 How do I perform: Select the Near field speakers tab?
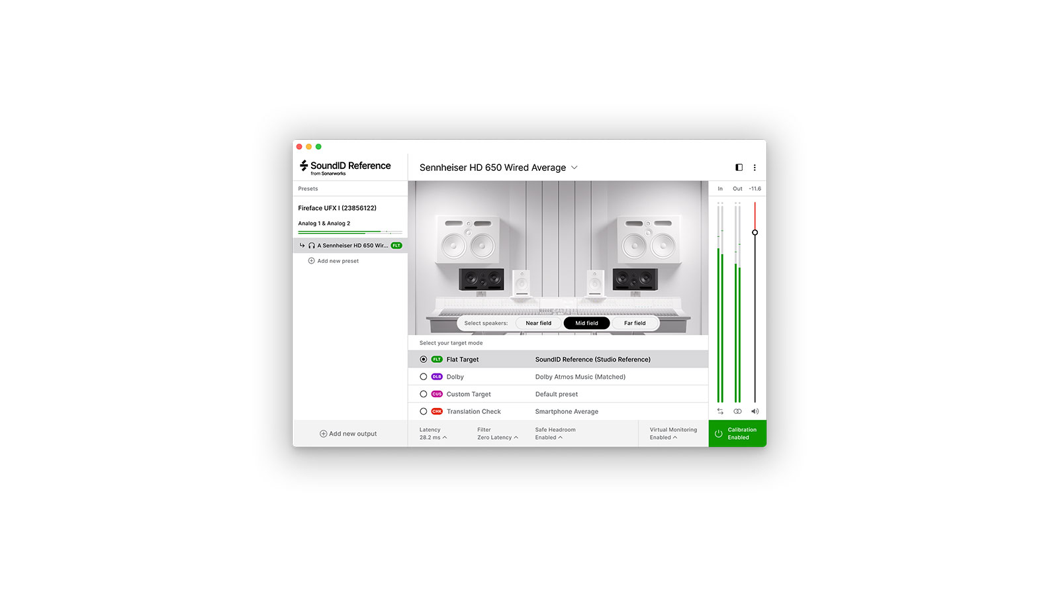539,323
